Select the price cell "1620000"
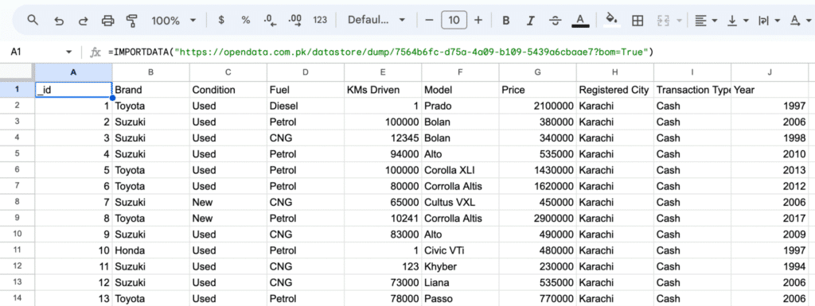The width and height of the screenshot is (815, 306). (537, 186)
